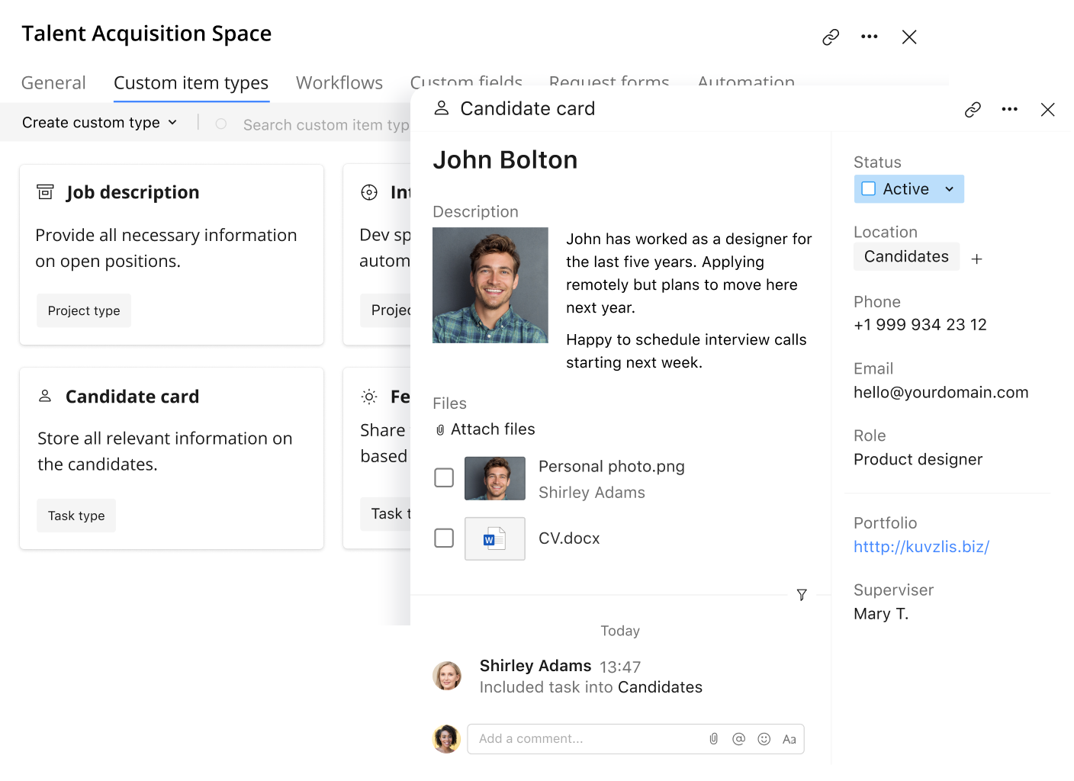Add location with the plus icon

pos(976,259)
